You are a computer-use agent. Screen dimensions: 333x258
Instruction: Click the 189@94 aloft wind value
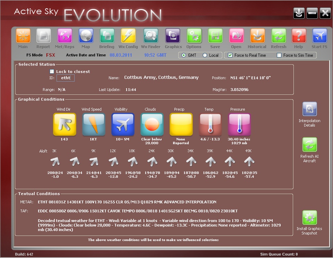(x=172, y=173)
